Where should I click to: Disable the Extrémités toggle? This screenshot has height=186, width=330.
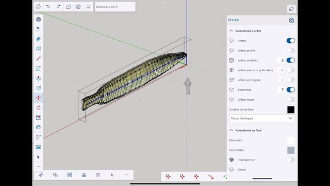[291, 89]
